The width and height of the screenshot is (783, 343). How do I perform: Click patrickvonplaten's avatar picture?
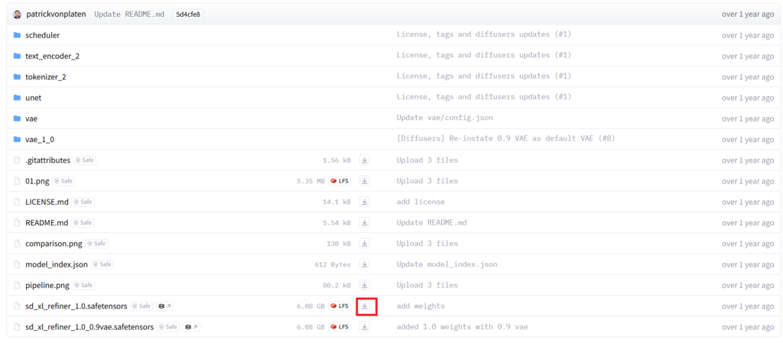click(x=18, y=15)
